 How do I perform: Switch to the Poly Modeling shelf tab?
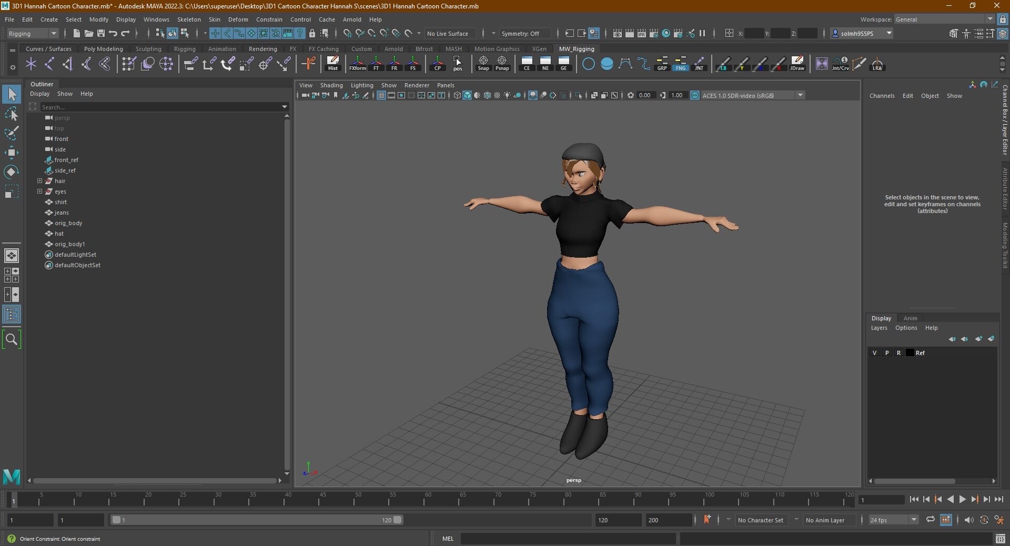point(103,49)
